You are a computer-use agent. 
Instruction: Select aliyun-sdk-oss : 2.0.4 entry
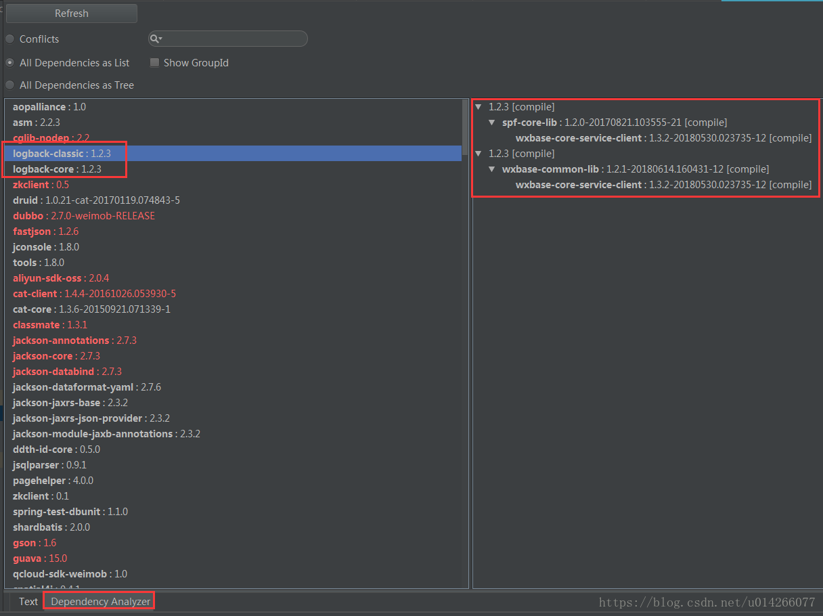61,278
